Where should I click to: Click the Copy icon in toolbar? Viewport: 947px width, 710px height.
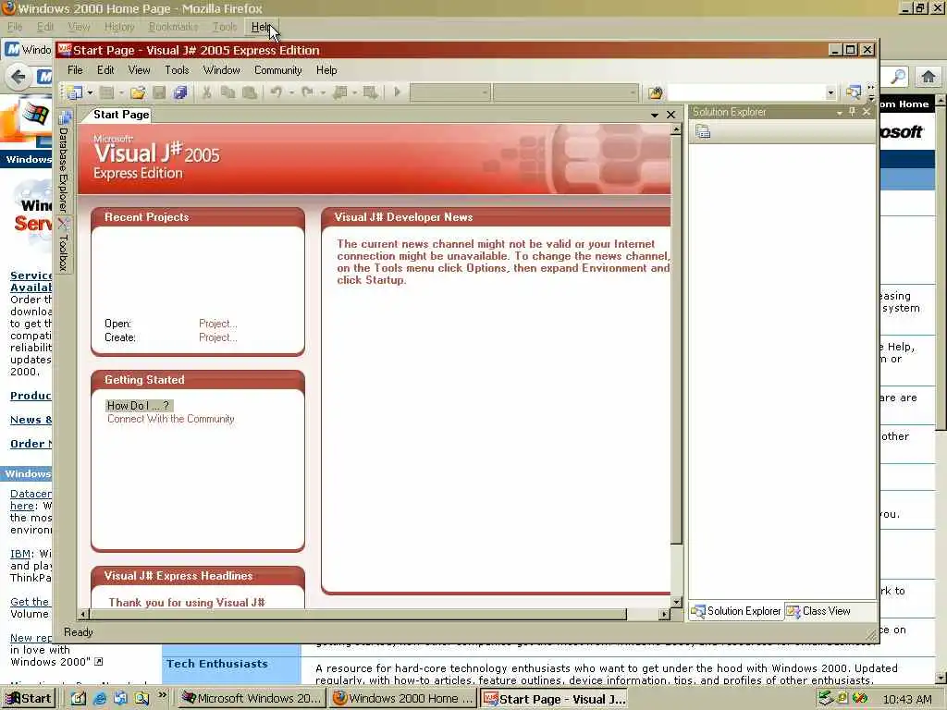tap(228, 92)
